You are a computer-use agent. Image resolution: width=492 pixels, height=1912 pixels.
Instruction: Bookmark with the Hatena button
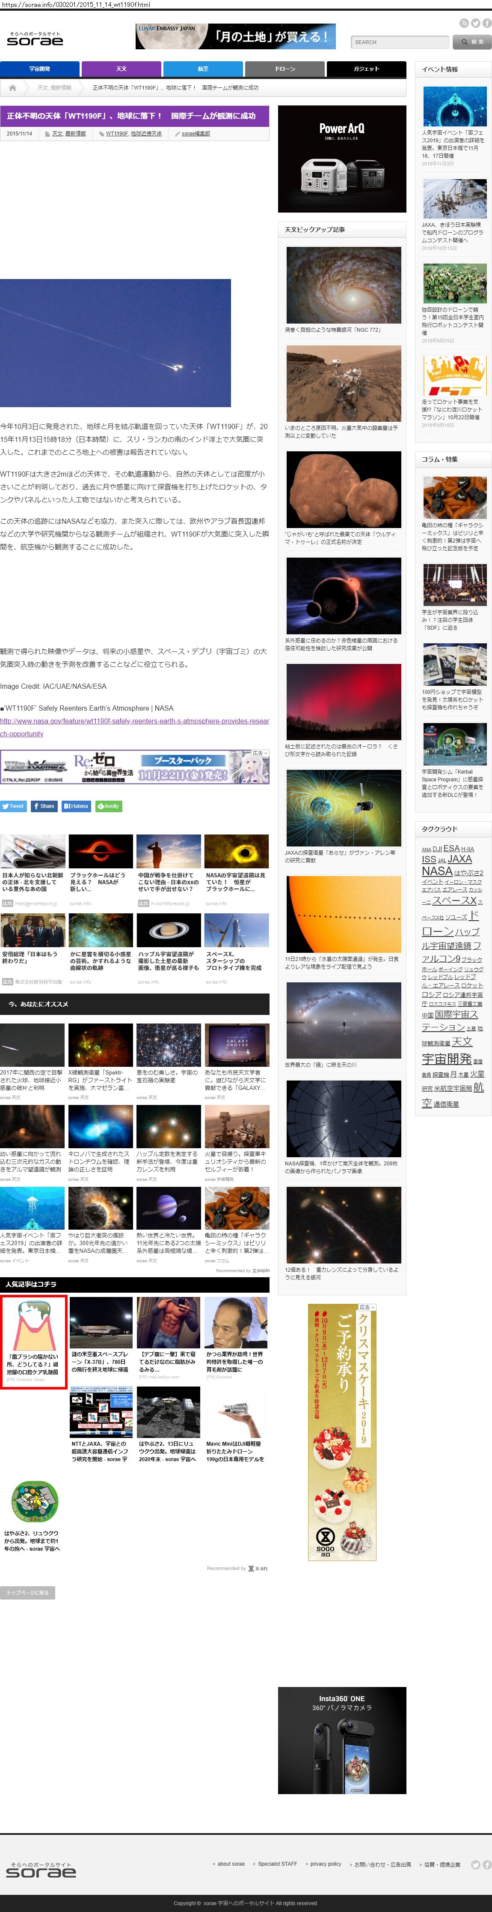(x=76, y=806)
